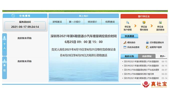
Task: Click the 价格播报 panel title
Action: click(x=25, y=16)
